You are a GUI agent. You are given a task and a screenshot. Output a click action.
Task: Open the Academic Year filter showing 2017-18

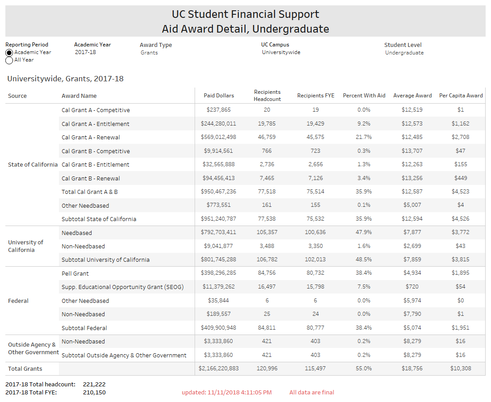[85, 52]
